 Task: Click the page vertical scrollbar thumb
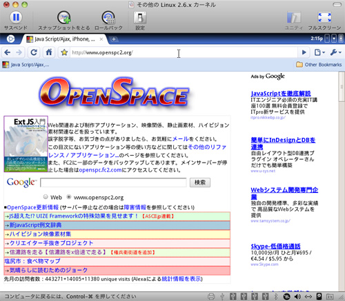342,87
